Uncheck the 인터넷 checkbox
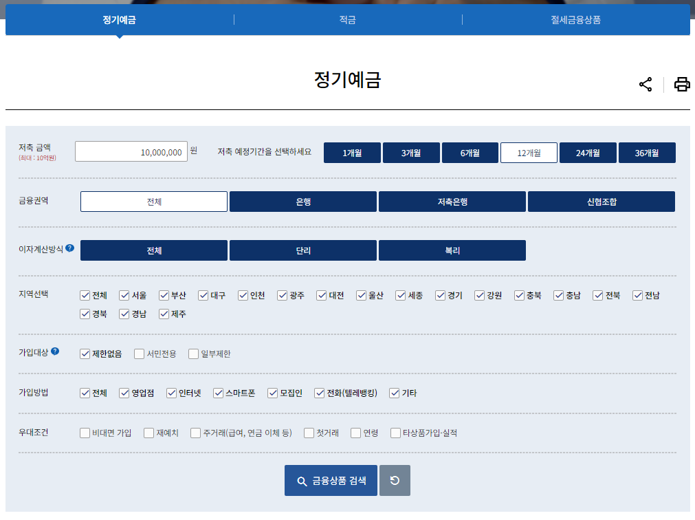The width and height of the screenshot is (695, 520). pyautogui.click(x=172, y=393)
